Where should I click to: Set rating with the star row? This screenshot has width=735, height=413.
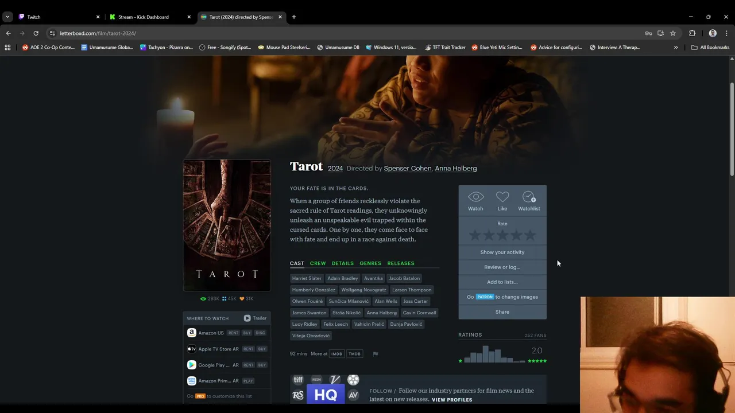(502, 235)
